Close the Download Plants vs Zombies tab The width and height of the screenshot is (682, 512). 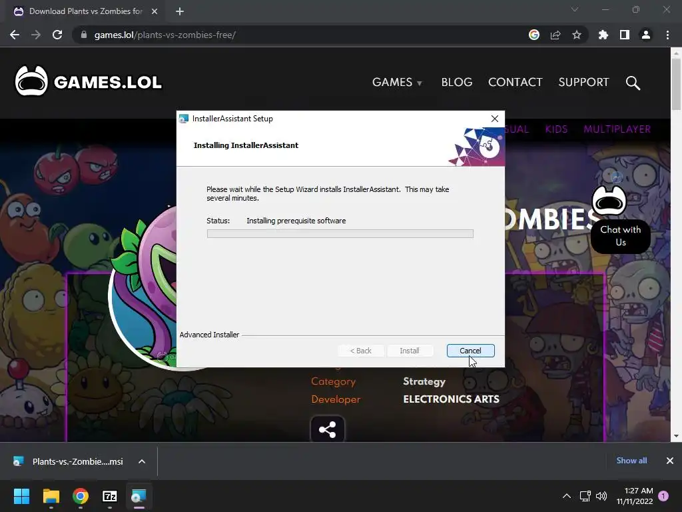[155, 11]
